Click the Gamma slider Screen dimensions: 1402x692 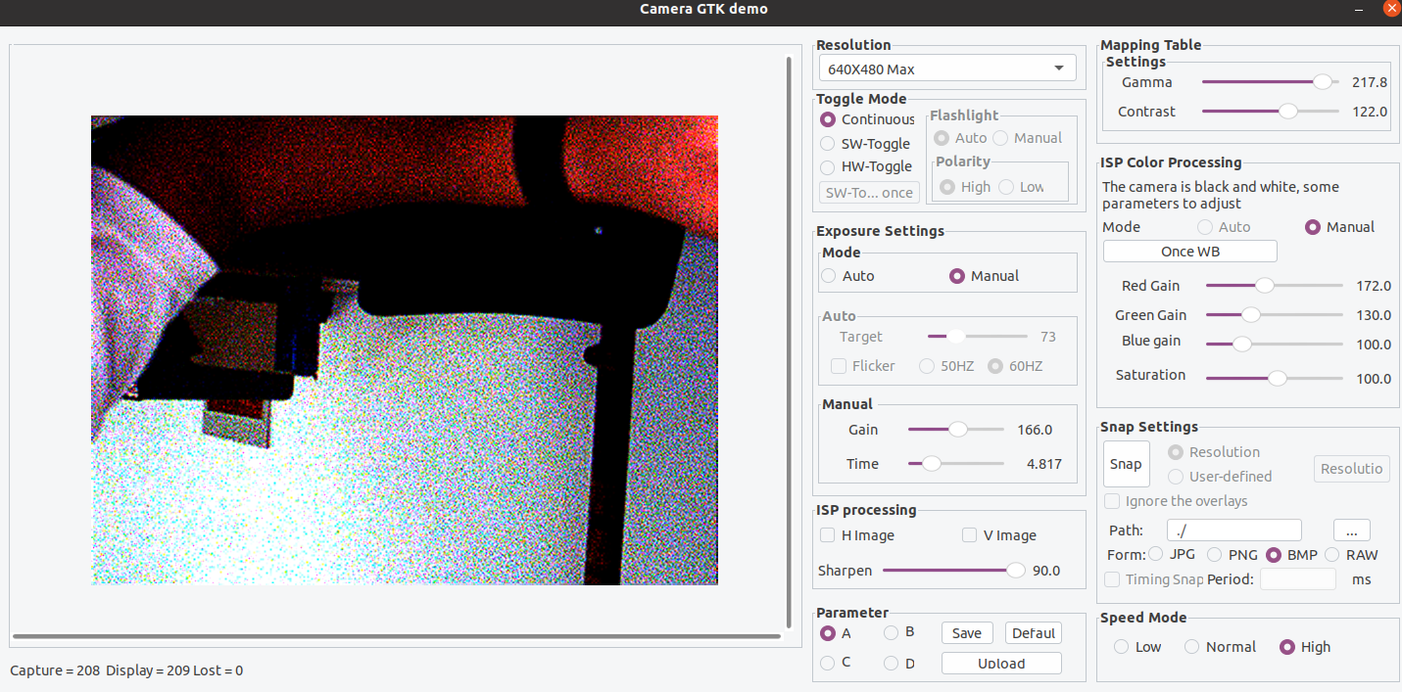(1270, 82)
